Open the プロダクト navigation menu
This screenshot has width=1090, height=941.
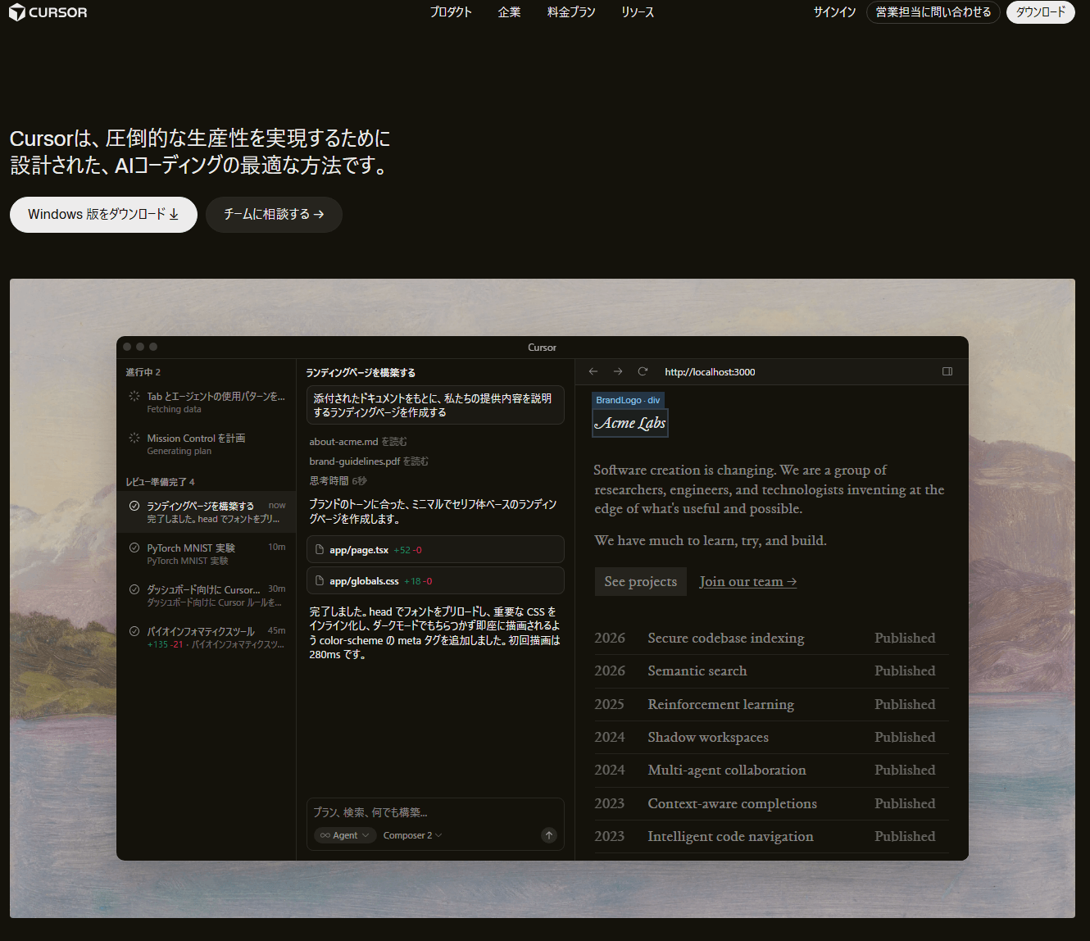point(451,12)
